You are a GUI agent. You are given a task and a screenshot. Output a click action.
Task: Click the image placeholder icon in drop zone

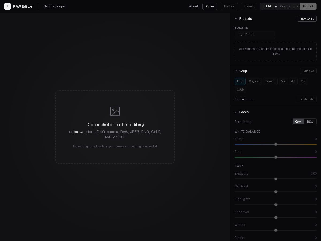tap(115, 111)
